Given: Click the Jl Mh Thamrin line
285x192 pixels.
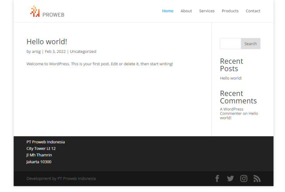Looking at the screenshot, I should pyautogui.click(x=39, y=155).
